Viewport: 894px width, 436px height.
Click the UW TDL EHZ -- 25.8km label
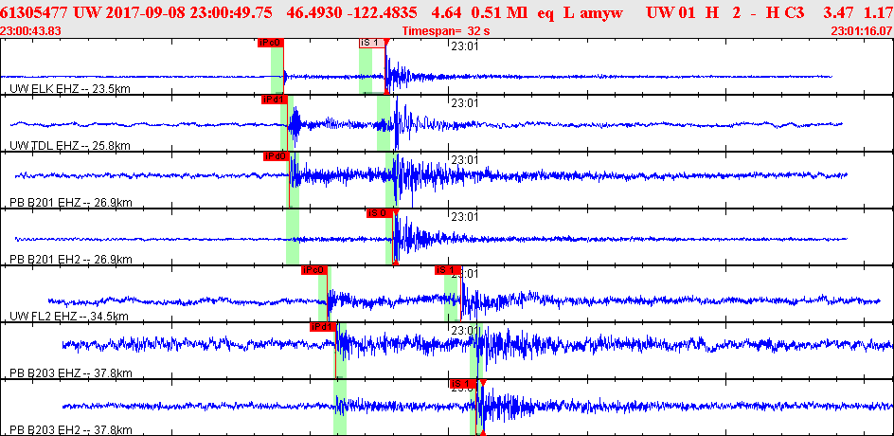tap(70, 146)
